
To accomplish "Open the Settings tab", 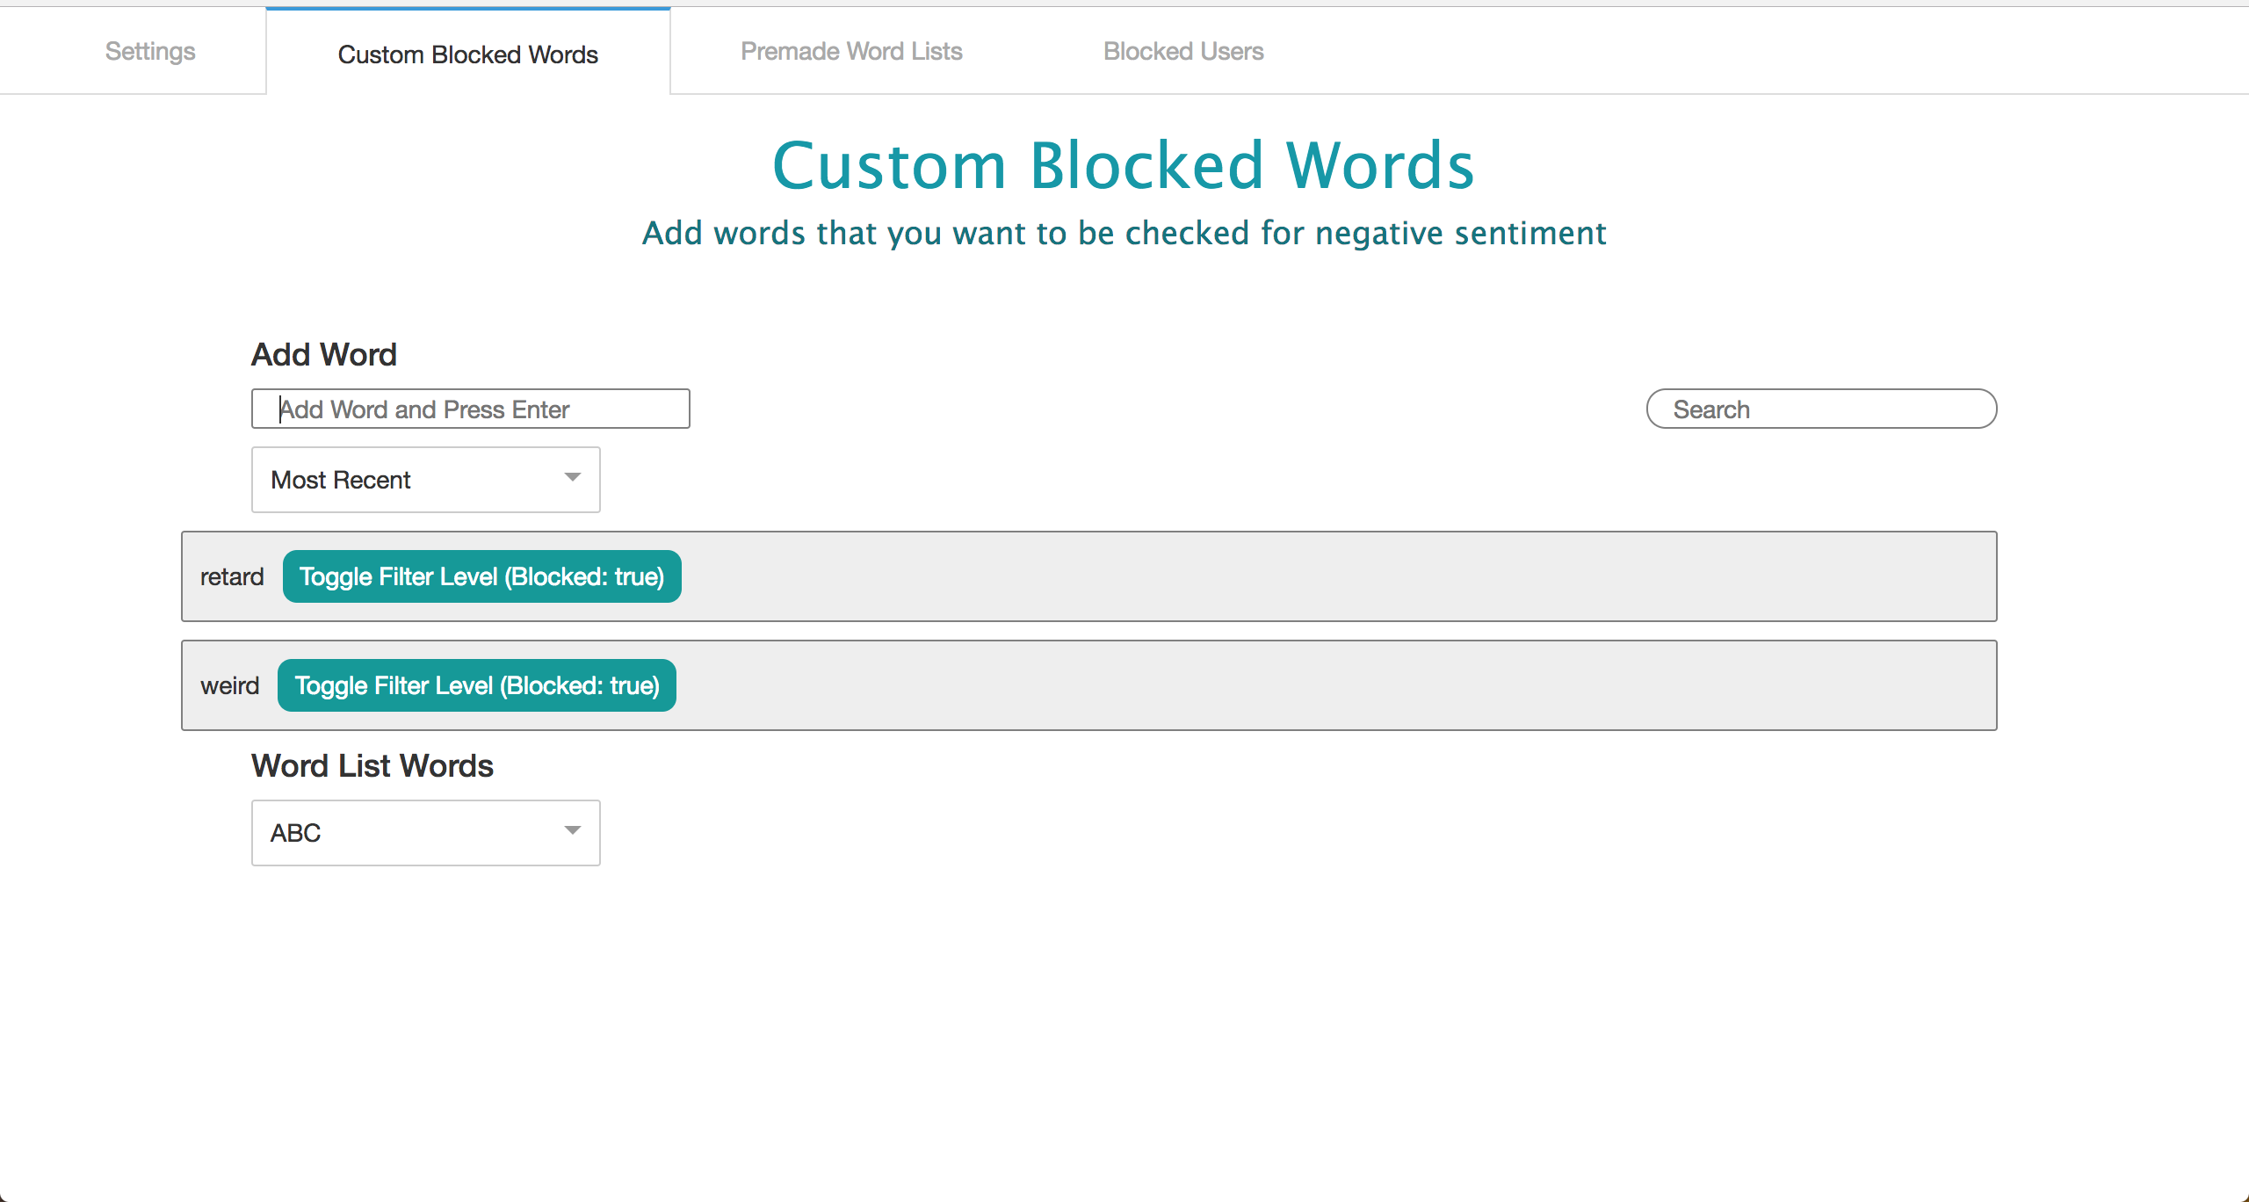I will pyautogui.click(x=150, y=51).
